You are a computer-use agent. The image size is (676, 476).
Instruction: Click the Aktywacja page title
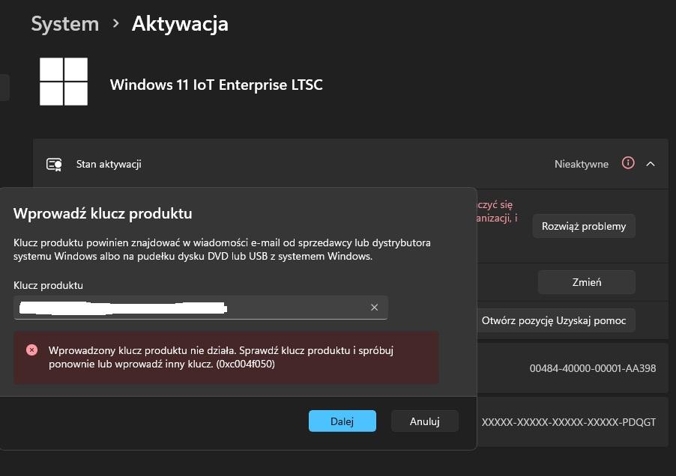[180, 23]
